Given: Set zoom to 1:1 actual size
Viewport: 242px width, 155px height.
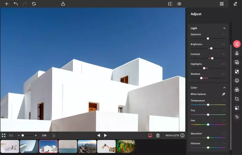Looking at the screenshot, I should 11,135.
